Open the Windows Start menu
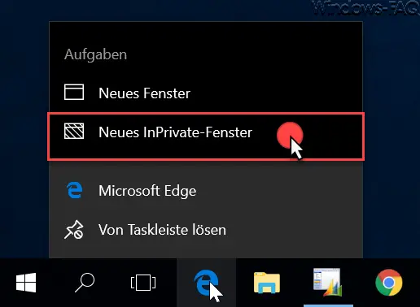The height and width of the screenshot is (307, 420). [x=26, y=283]
